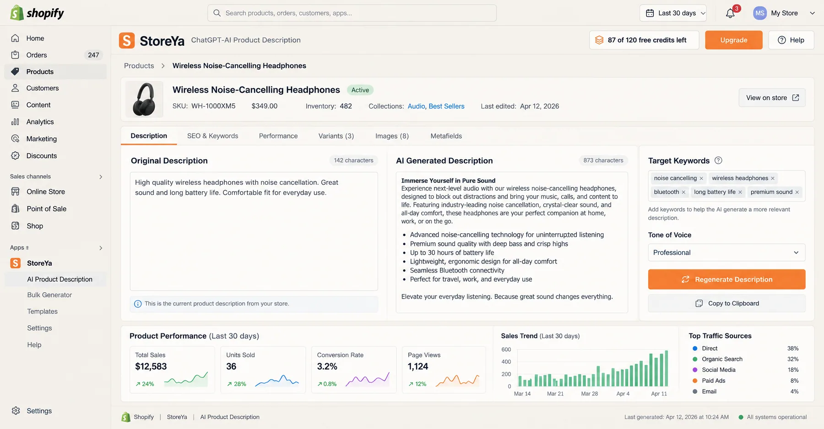824x429 pixels.
Task: Switch to the Performance tab
Action: point(278,136)
